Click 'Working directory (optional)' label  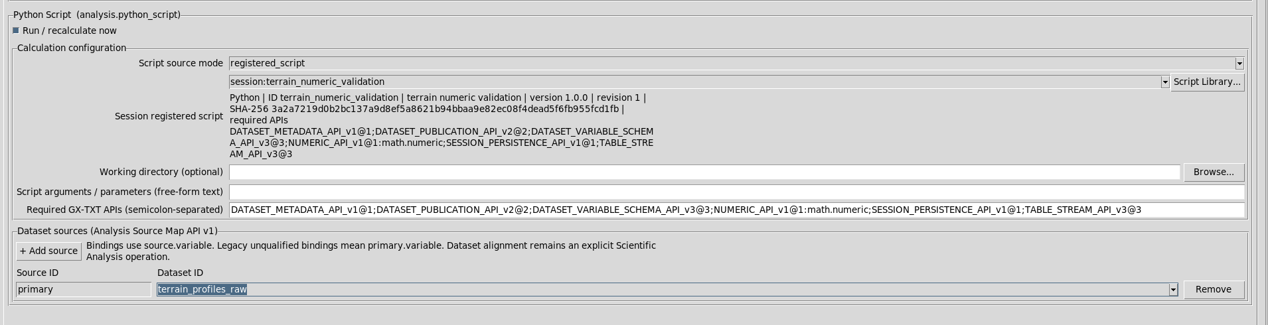click(x=161, y=172)
